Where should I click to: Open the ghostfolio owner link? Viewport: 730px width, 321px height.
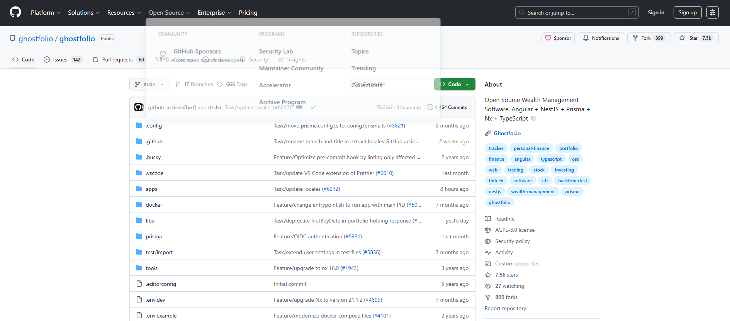coord(36,39)
